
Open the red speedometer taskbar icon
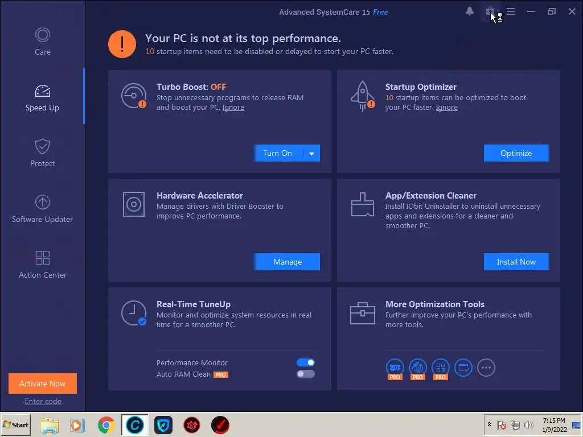[x=220, y=425]
